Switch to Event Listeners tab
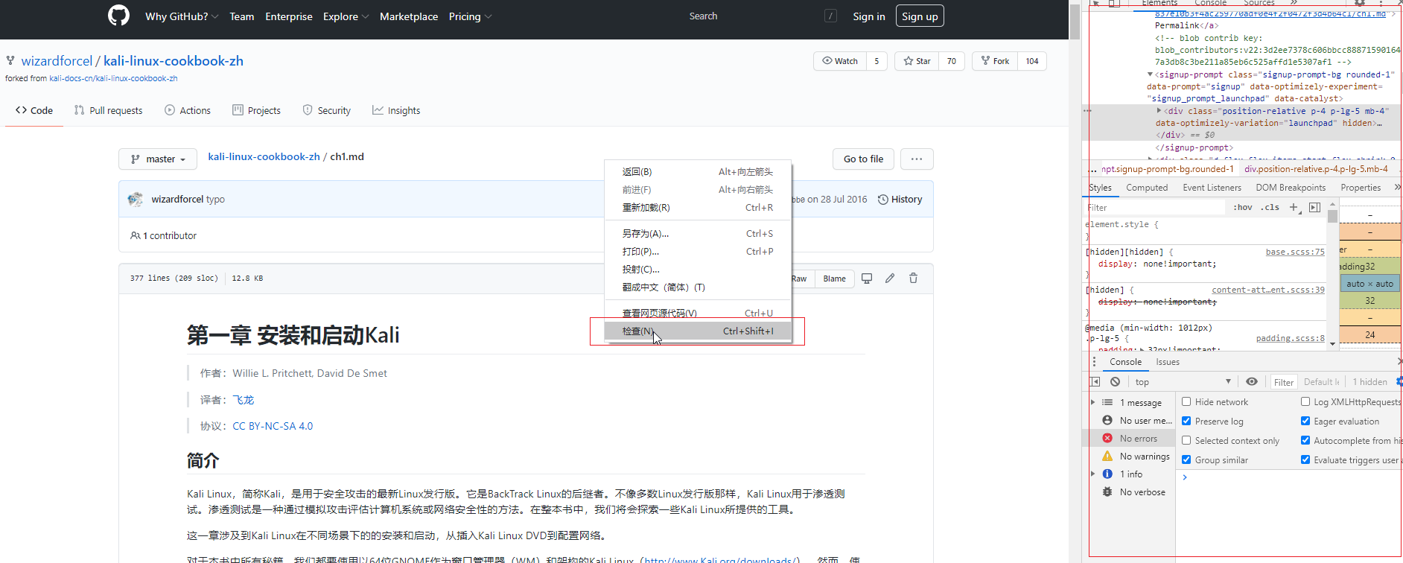1403x563 pixels. (1212, 188)
